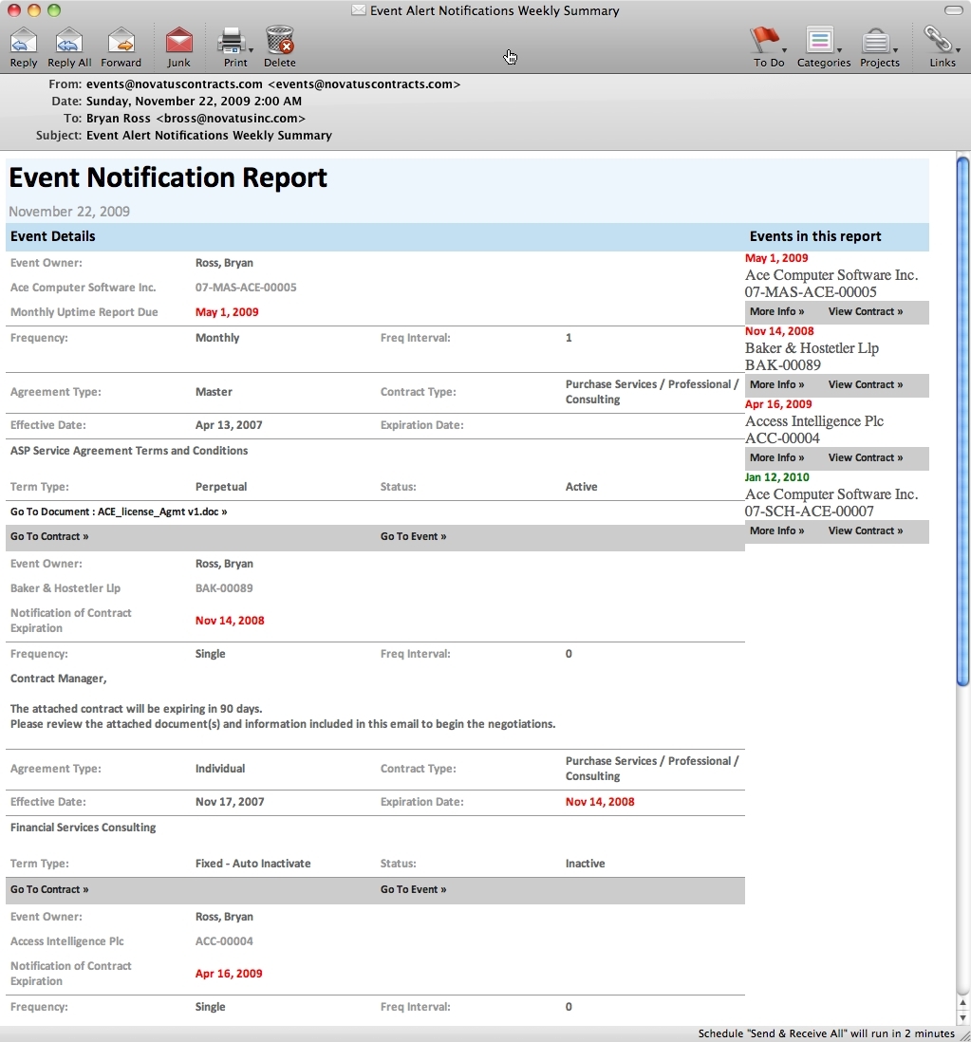Viewport: 971px width, 1042px height.
Task: Delete this message using the trash icon
Action: (280, 47)
